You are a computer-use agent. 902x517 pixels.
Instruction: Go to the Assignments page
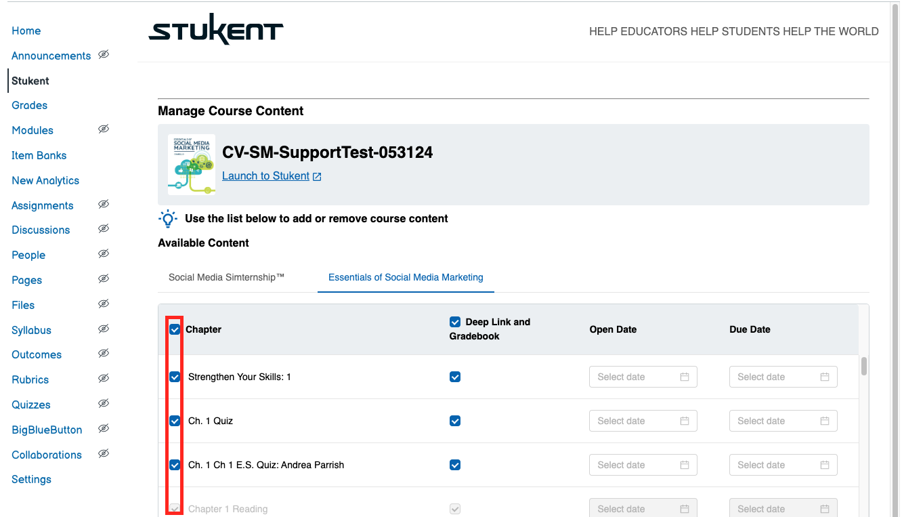tap(43, 205)
